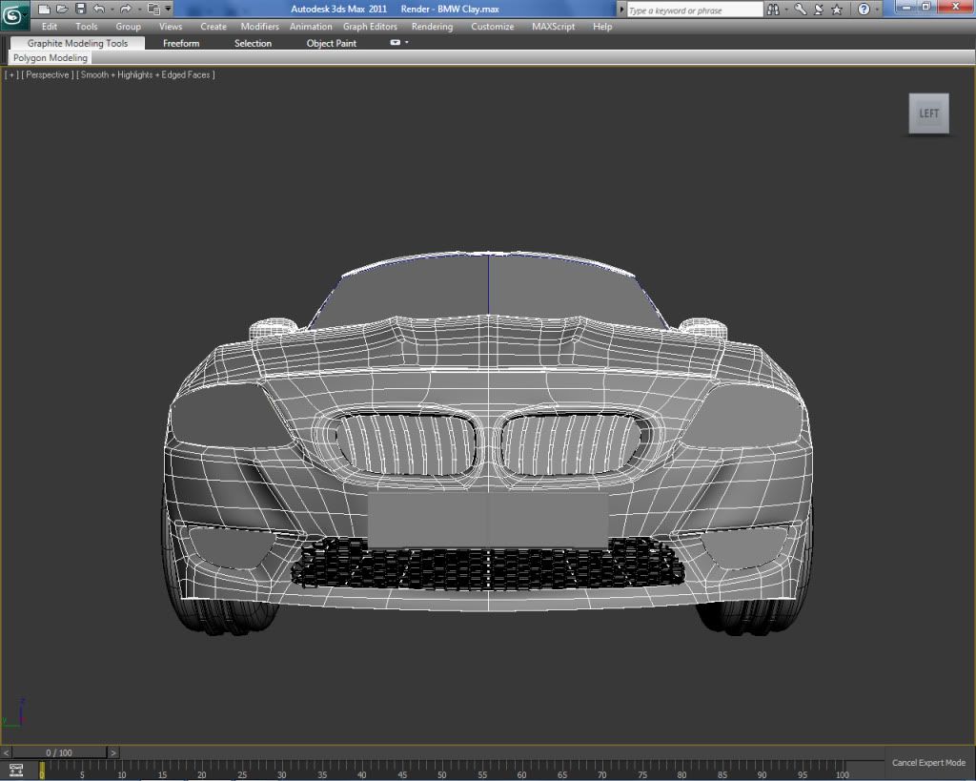
Task: Click the Project Folder icon in quick access
Action: [x=153, y=9]
